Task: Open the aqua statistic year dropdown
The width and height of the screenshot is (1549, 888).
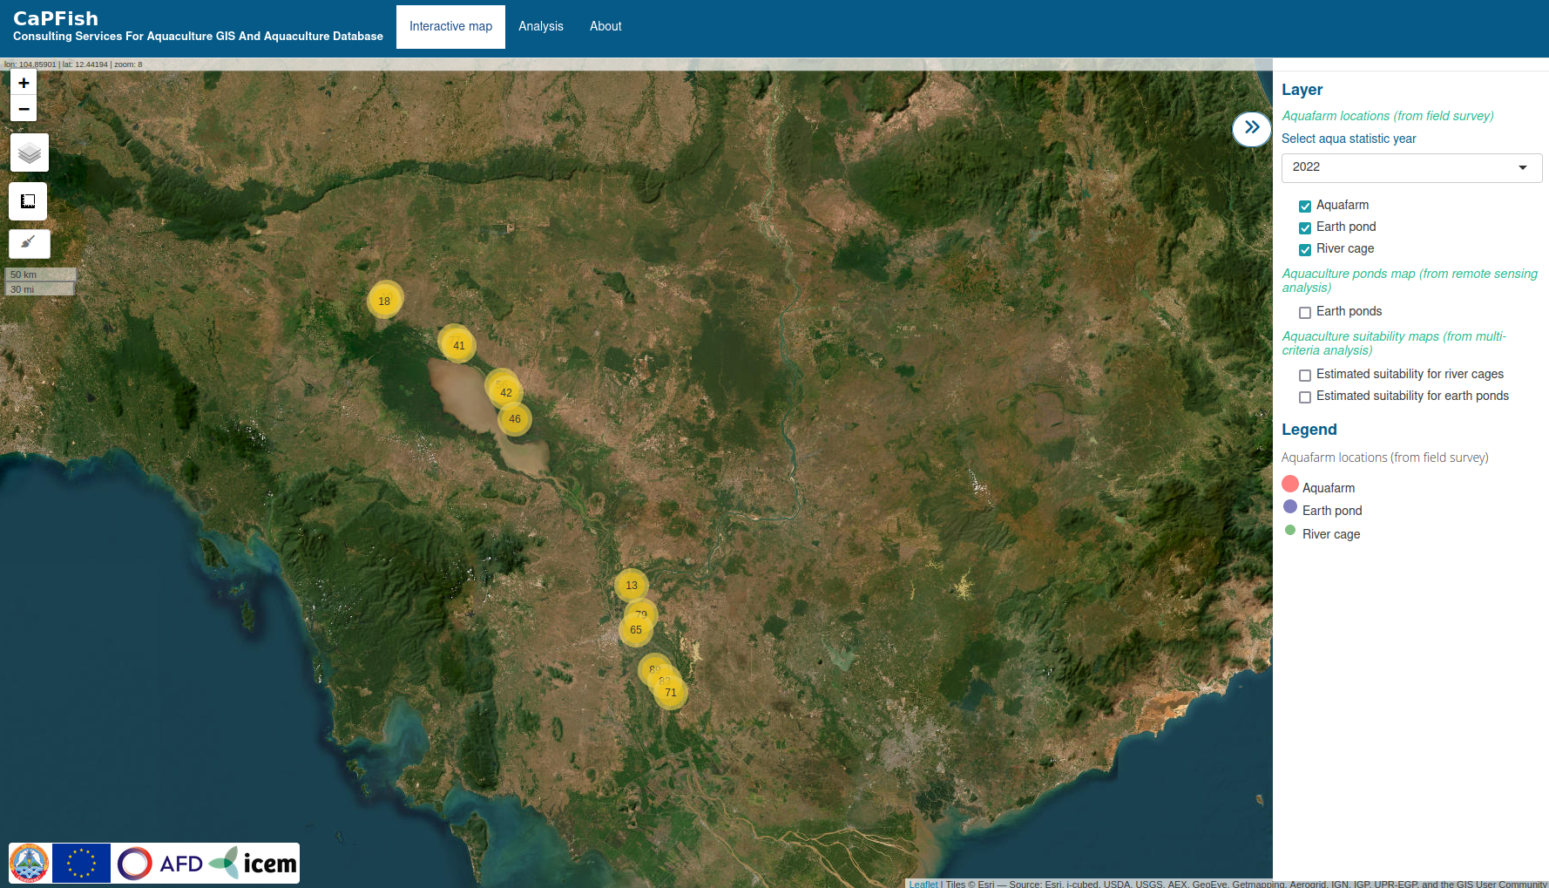Action: [1410, 167]
